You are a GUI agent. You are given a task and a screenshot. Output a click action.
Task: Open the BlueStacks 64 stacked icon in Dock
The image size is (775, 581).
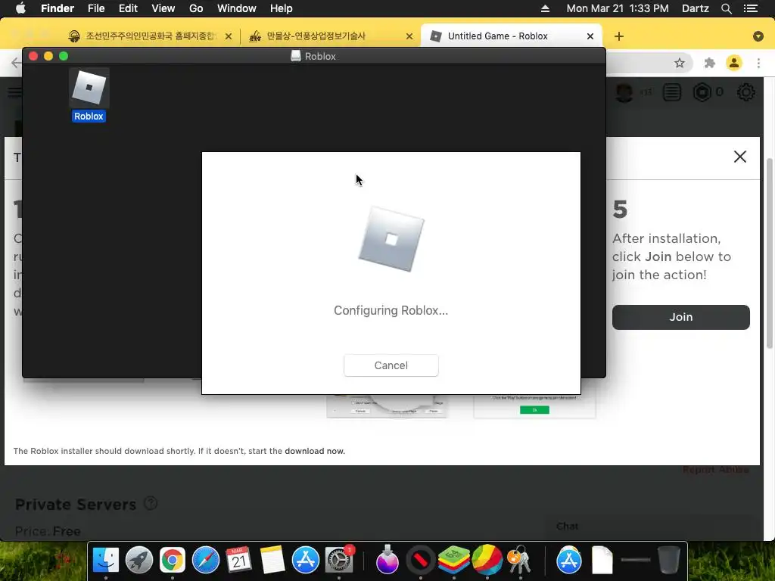click(454, 560)
